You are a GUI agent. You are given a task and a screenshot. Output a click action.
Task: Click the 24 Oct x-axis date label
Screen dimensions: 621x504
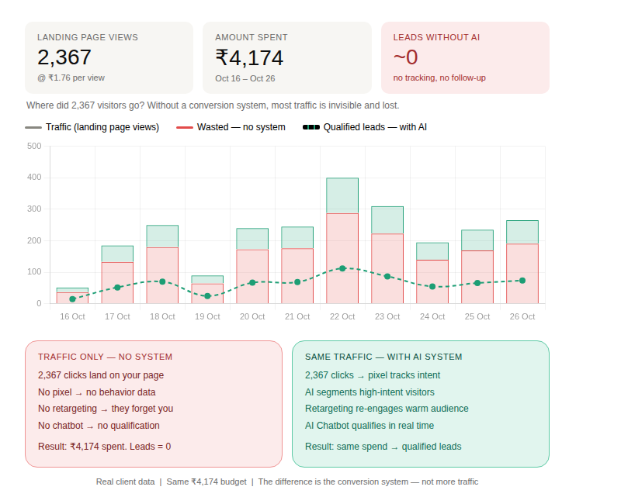(432, 316)
